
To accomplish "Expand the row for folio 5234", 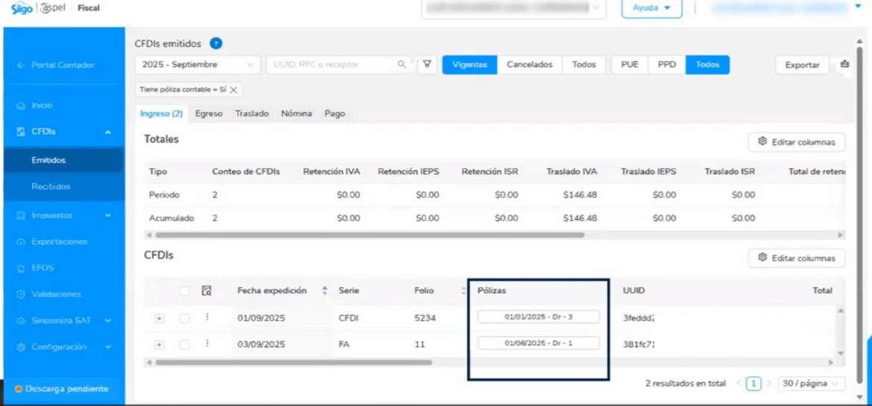I will 159,318.
